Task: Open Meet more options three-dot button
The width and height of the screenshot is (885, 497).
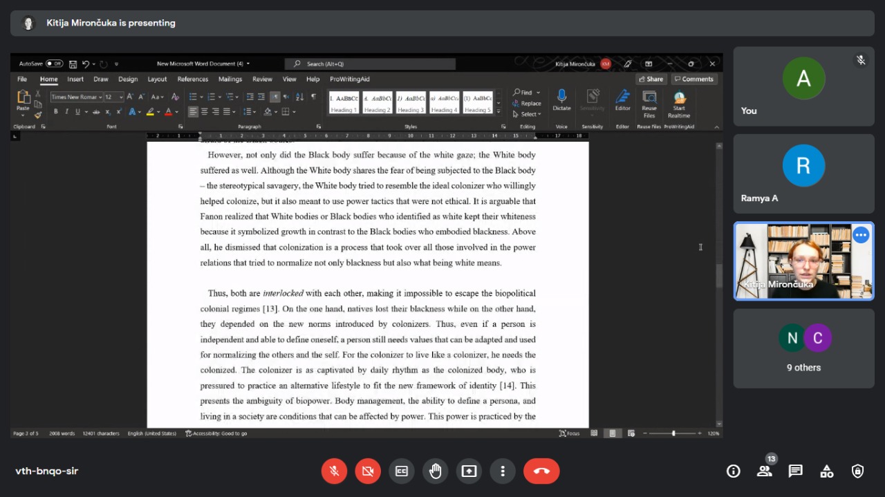Action: [503, 471]
